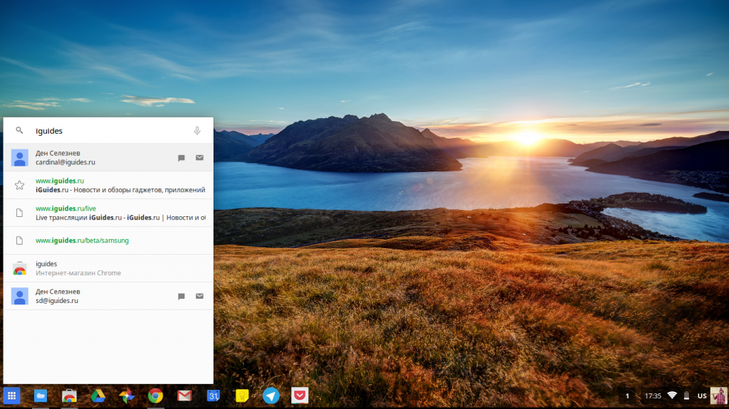Open Google Photos pinwheel icon

pyautogui.click(x=127, y=395)
